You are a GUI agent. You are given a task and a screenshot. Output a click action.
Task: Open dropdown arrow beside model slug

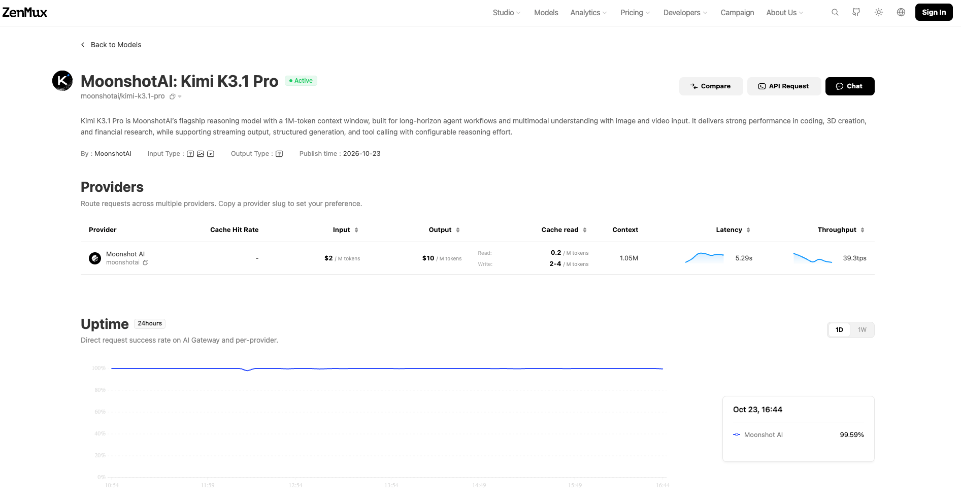click(180, 96)
